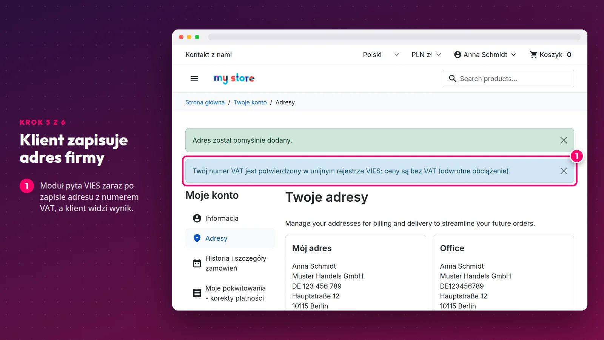This screenshot has height=340, width=604.
Task: Open Moje pokwitowania - korekty płatności
Action: (x=230, y=293)
